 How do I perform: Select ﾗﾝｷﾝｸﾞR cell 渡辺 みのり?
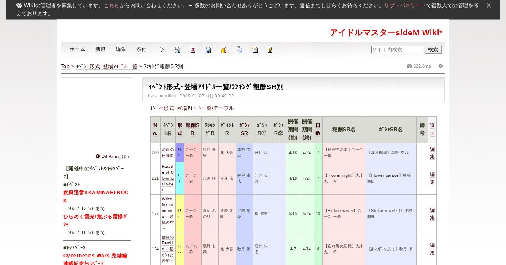tap(210, 214)
